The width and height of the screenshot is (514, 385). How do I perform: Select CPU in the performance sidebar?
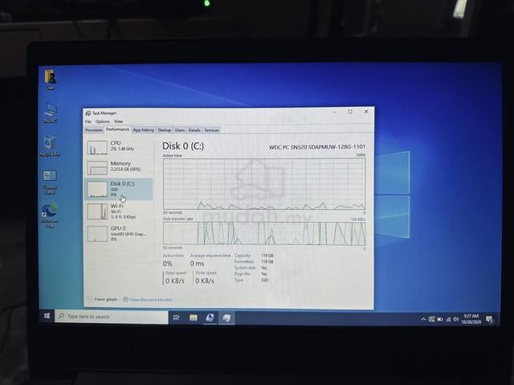119,147
